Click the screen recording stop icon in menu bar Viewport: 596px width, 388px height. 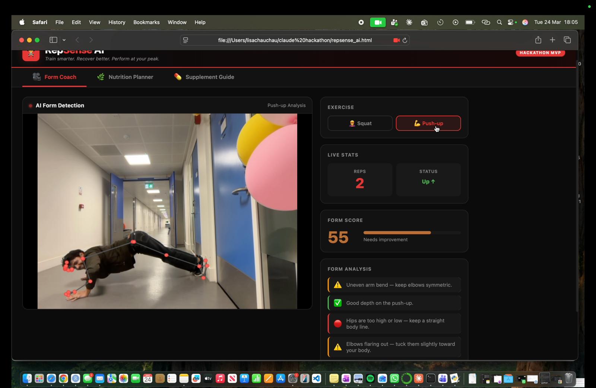(x=361, y=22)
